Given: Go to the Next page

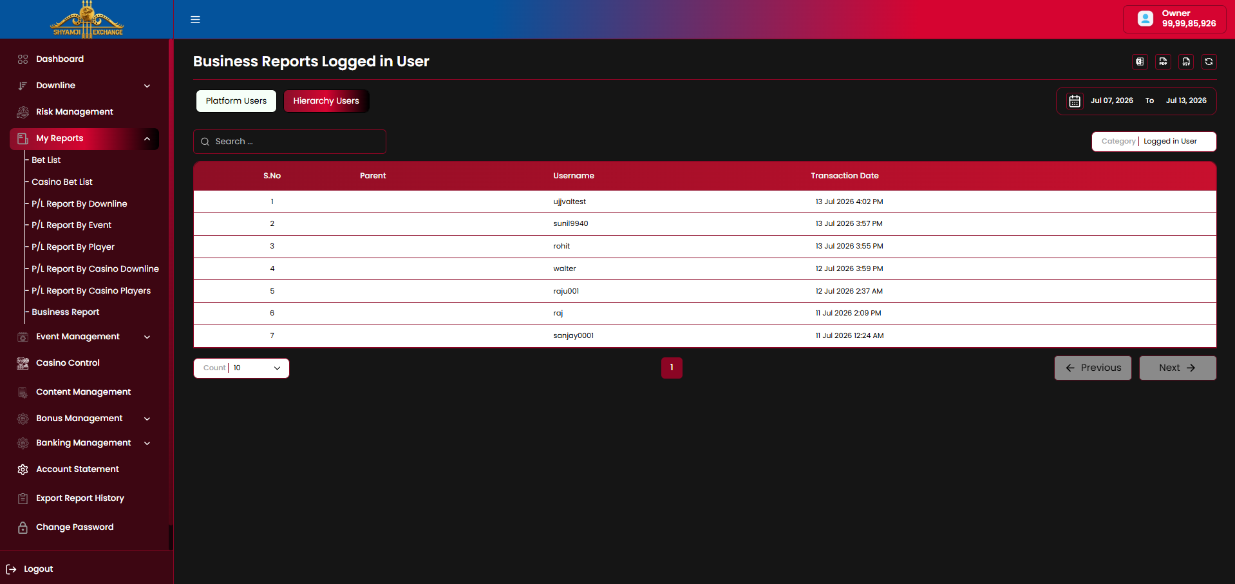Looking at the screenshot, I should (x=1178, y=368).
